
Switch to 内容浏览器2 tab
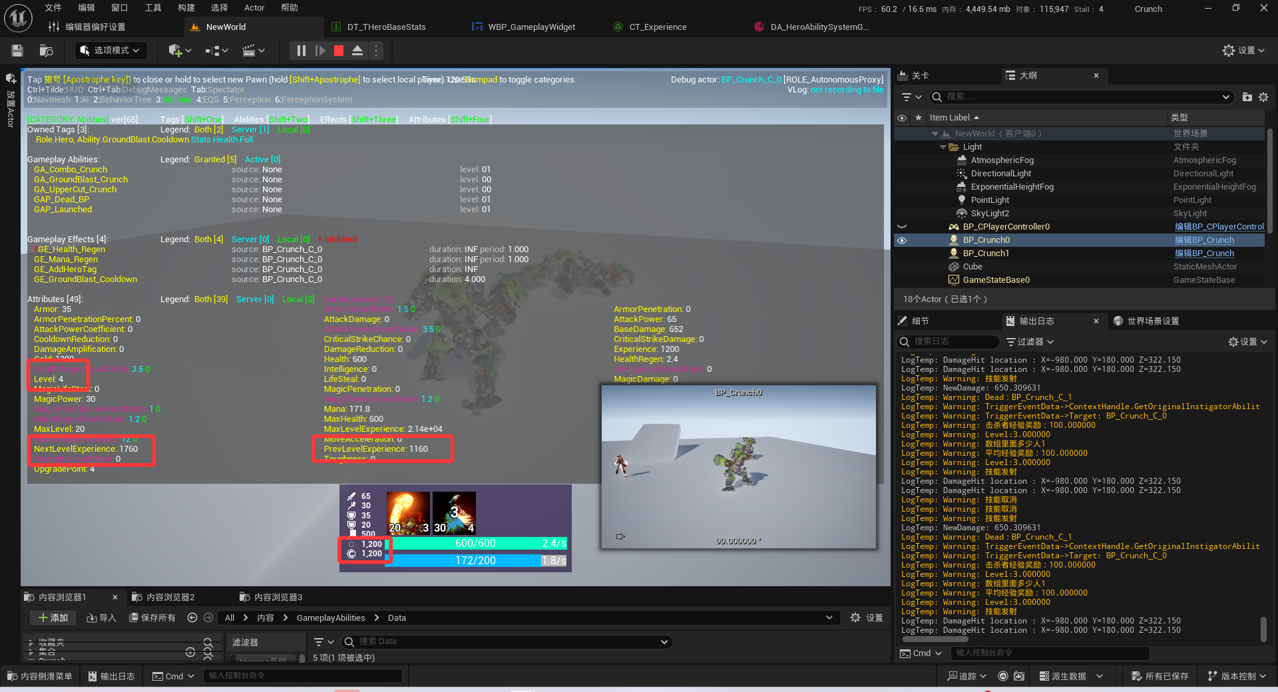pyautogui.click(x=164, y=598)
